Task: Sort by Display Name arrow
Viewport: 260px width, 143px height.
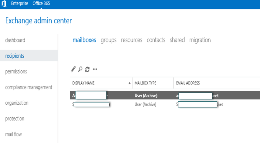Action: click(x=129, y=83)
